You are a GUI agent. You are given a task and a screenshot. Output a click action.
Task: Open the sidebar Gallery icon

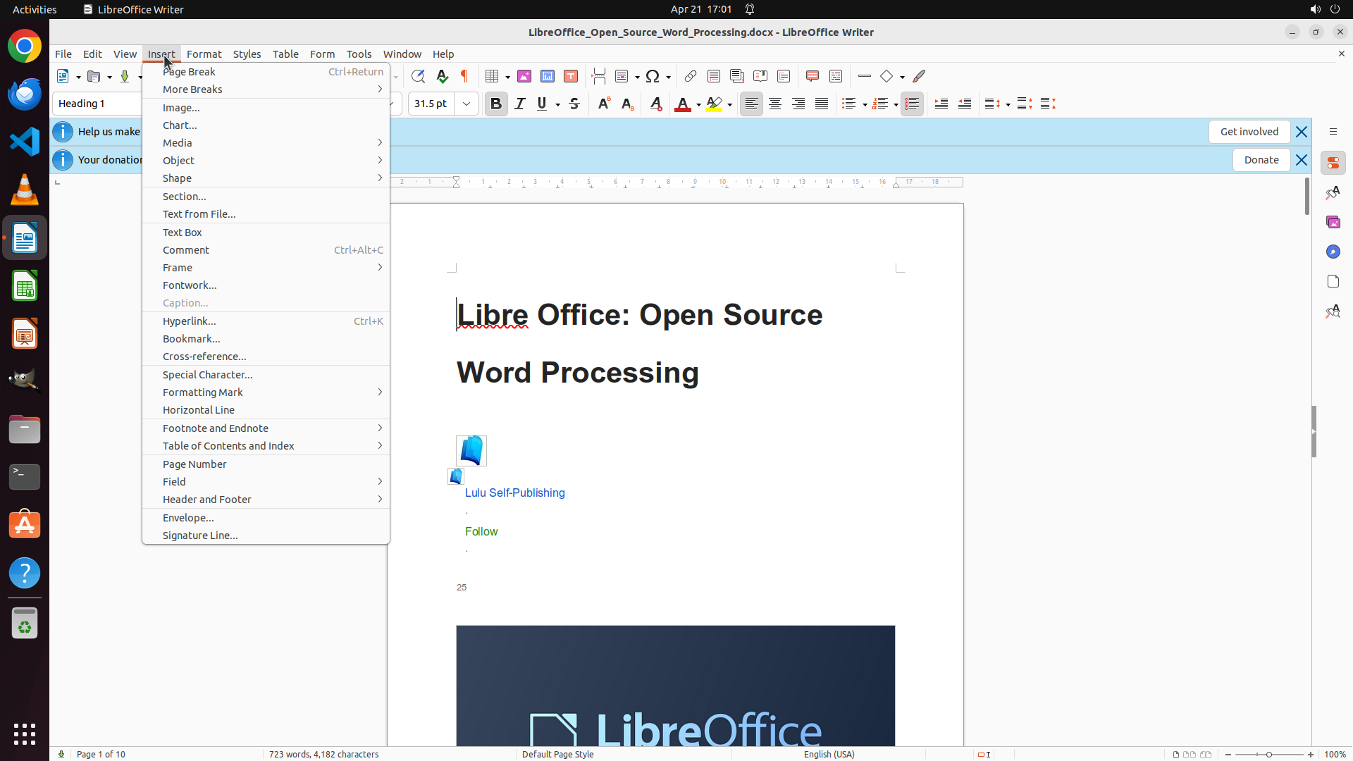pos(1333,222)
